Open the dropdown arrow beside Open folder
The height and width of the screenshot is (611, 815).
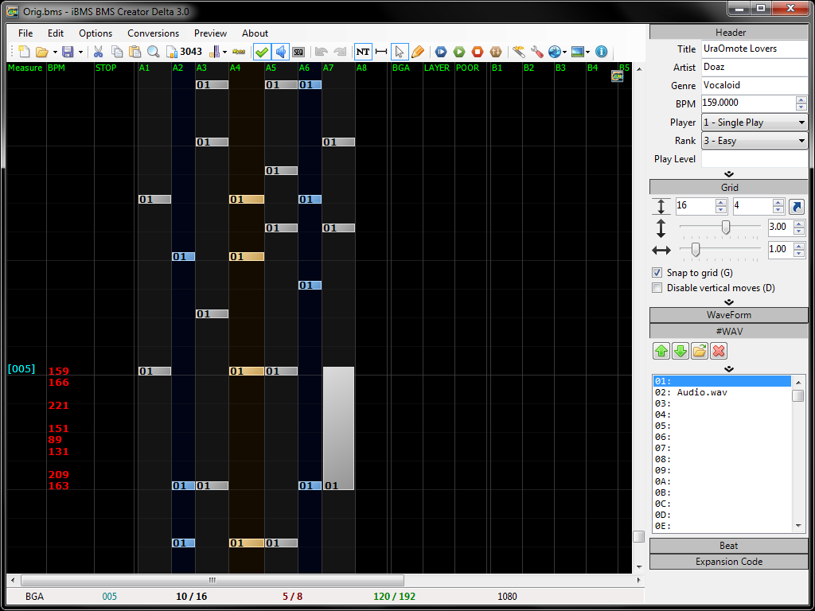(x=55, y=52)
